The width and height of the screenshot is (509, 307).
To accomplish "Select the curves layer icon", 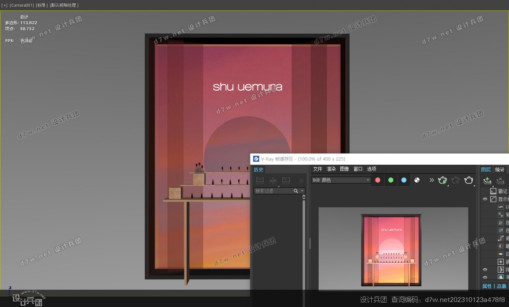I will (x=501, y=238).
